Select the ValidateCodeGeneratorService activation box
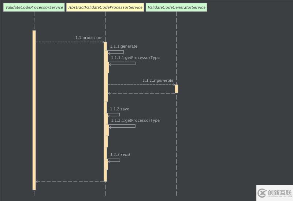The image size is (293, 201). tap(177, 89)
